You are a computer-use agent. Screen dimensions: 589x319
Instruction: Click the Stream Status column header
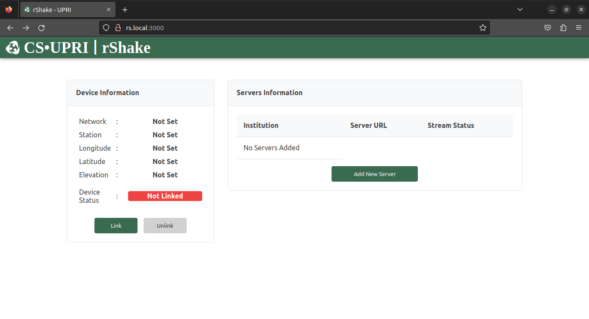click(x=451, y=125)
